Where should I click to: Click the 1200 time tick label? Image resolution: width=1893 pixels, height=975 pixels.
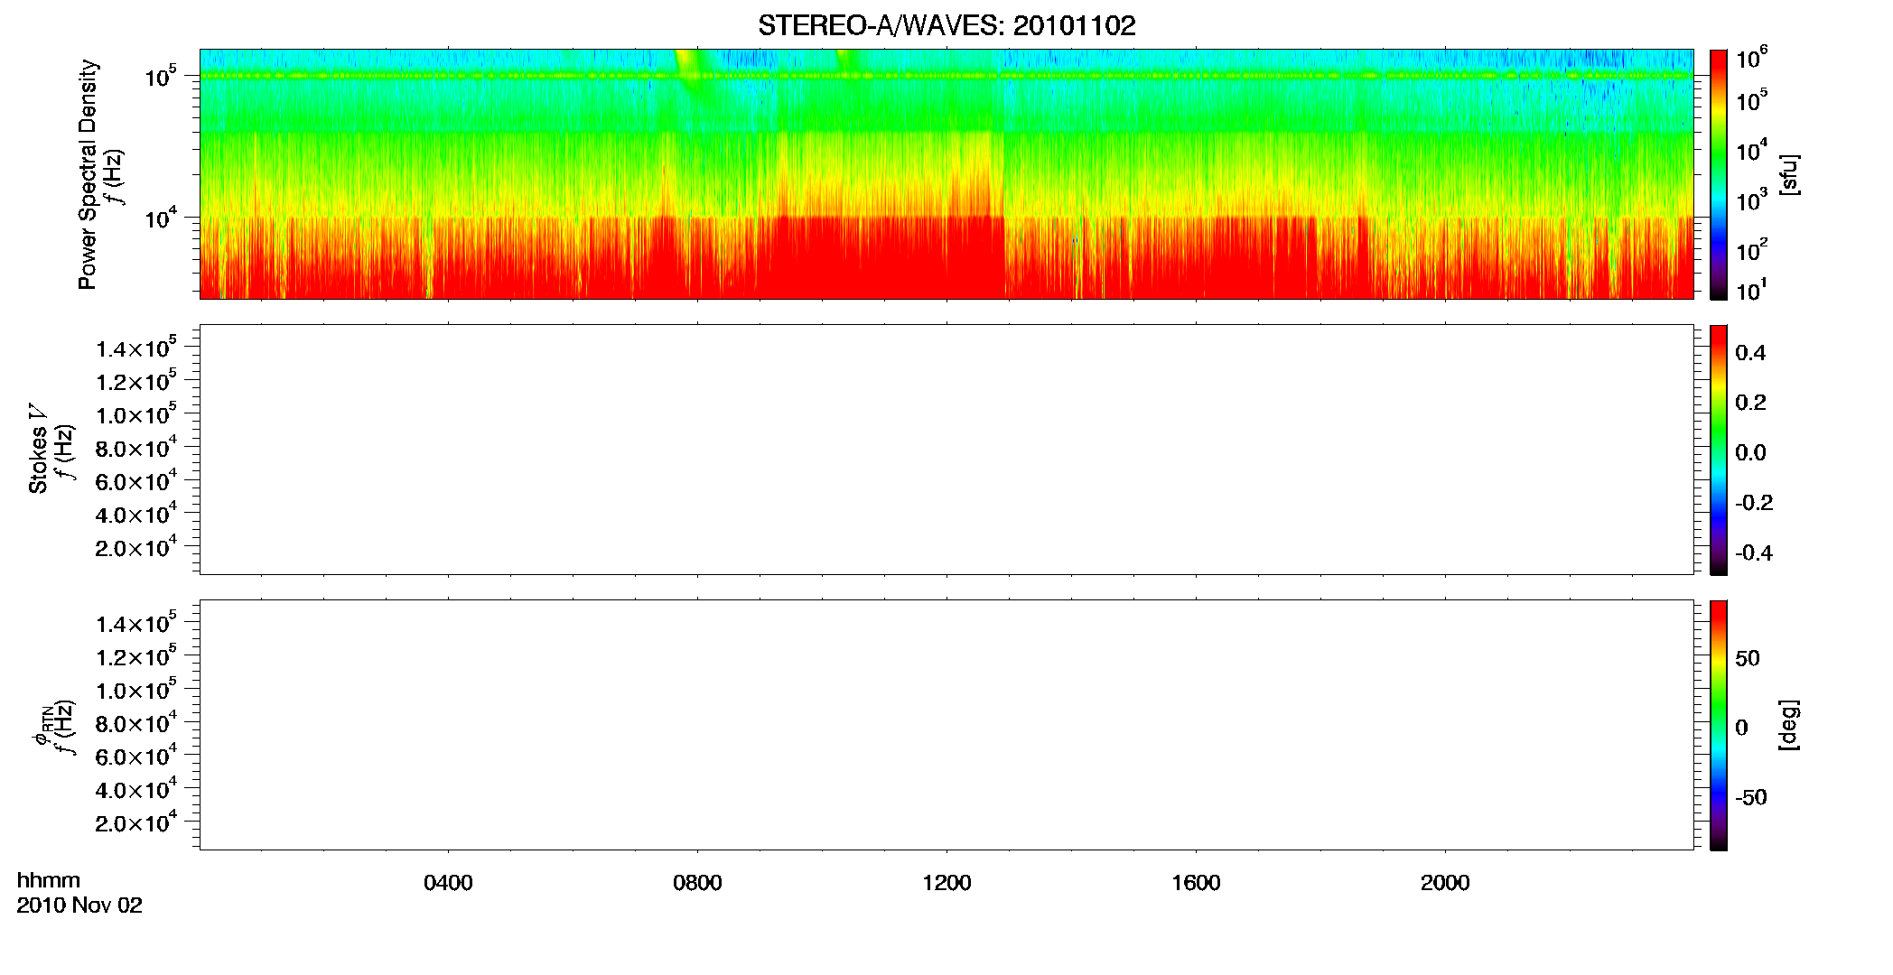coord(946,883)
